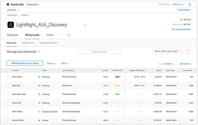Open the Johnny A. account menu
Image resolution: width=198 pixels, height=125 pixels.
(x=178, y=4)
